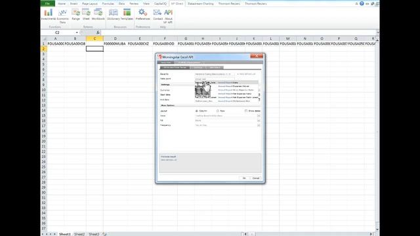Switch to the Datastream Charting tab
Viewport: 420px width, 236px height.
point(201,4)
